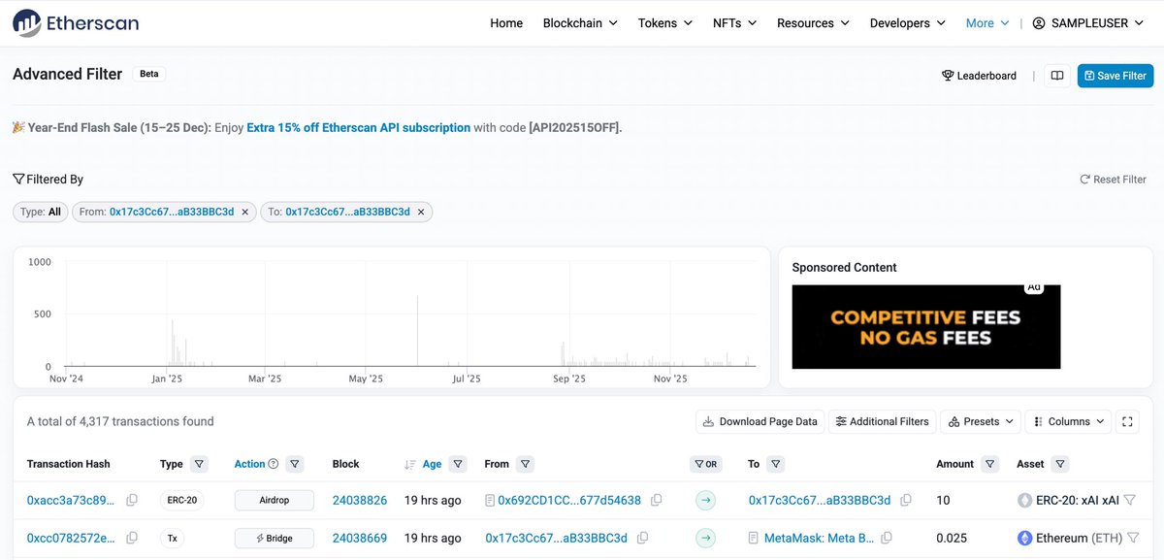The image size is (1164, 560).
Task: Open the To filter address link
Action: pos(347,212)
